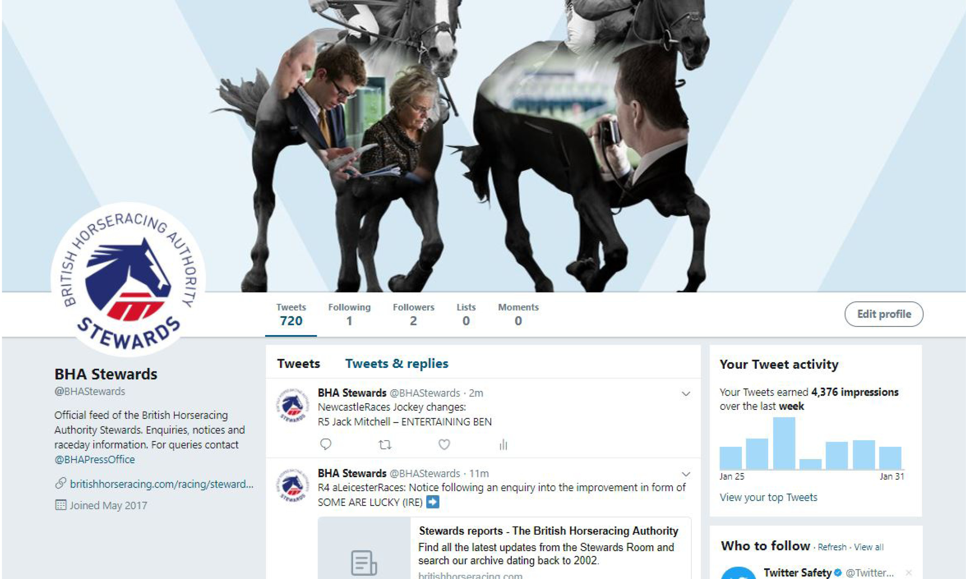This screenshot has width=966, height=579.
Task: Click the reply icon on the NewcastleRaces tweet
Action: click(x=325, y=444)
